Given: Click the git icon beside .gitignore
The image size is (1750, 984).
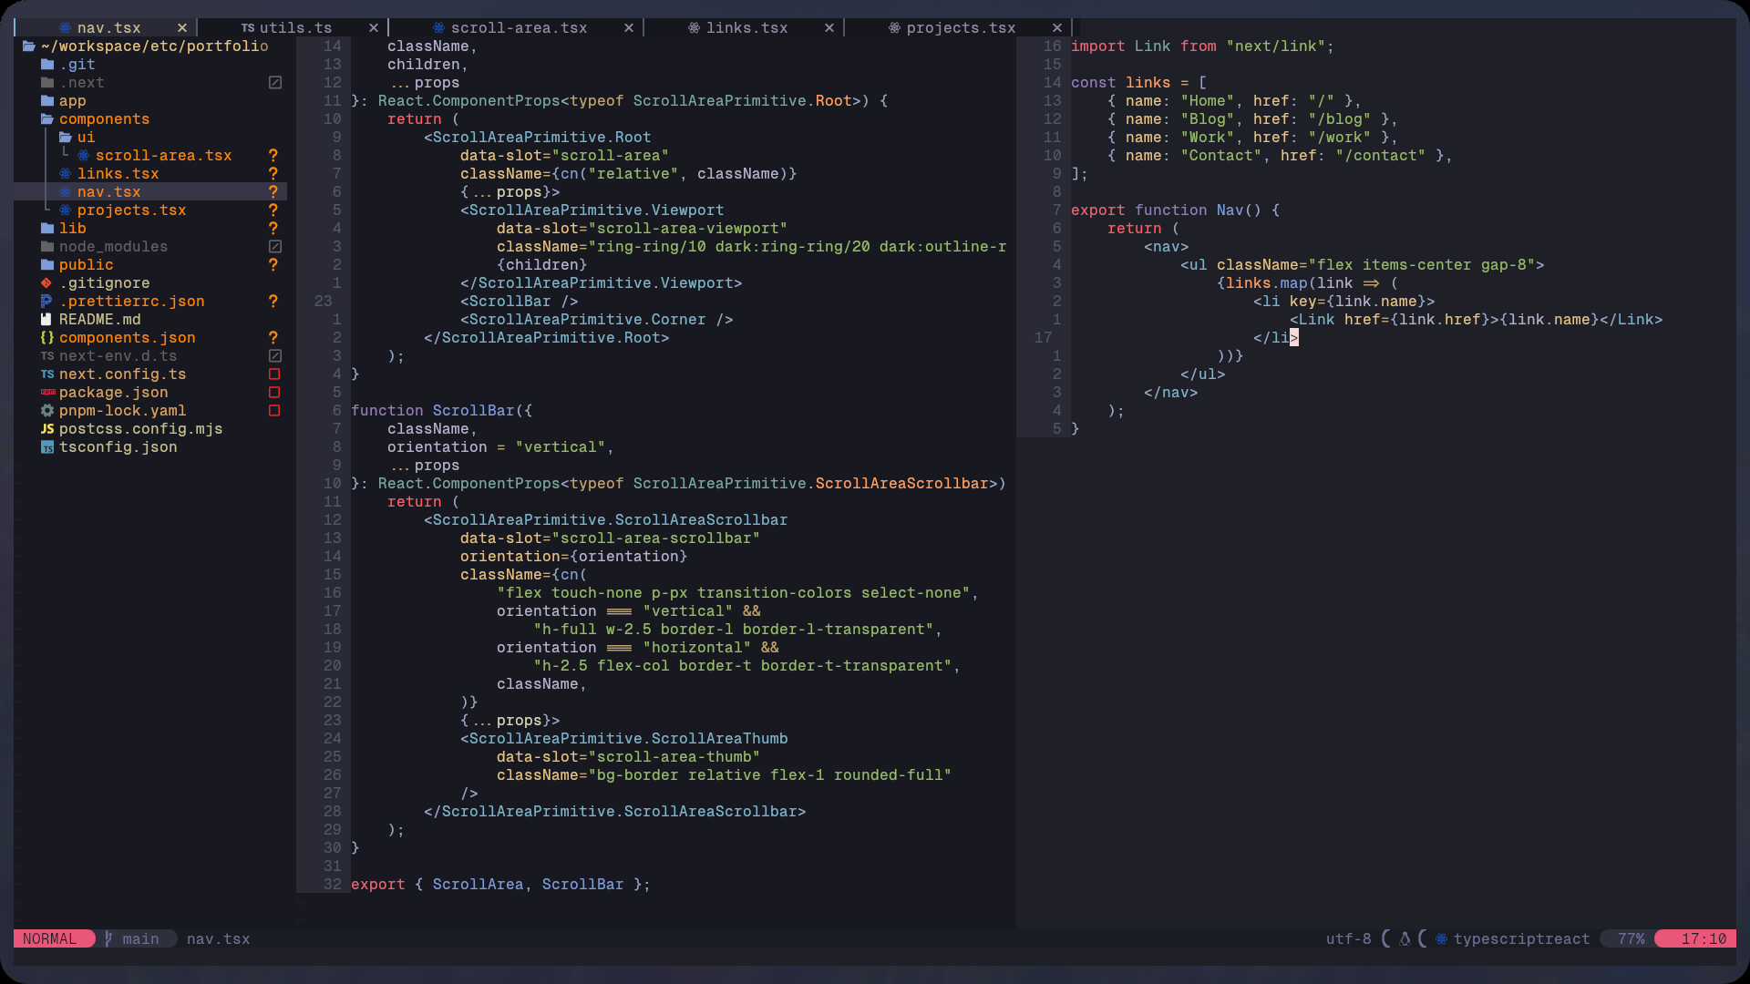Looking at the screenshot, I should click(46, 283).
